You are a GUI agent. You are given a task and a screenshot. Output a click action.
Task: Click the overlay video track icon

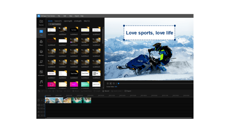coord(39,105)
